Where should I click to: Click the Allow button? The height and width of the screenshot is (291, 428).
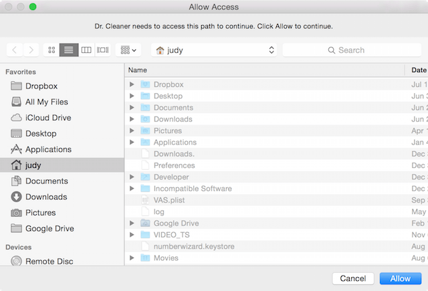401,278
